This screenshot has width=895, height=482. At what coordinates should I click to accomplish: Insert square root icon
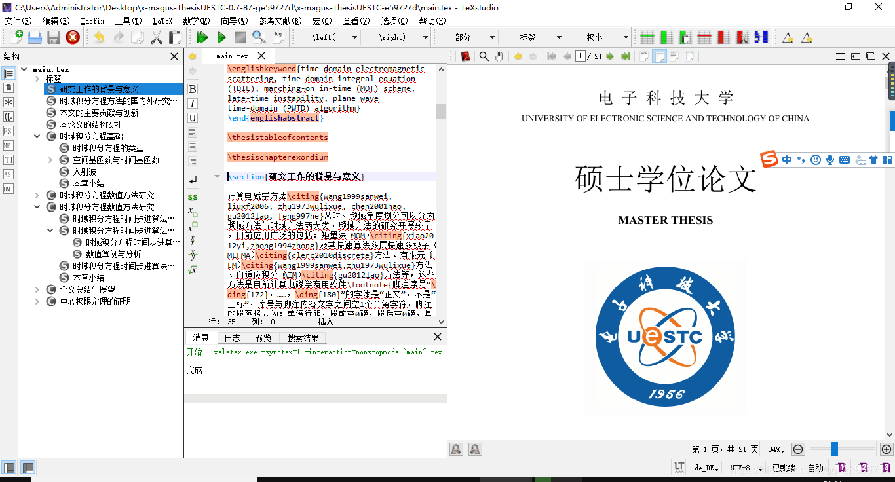[x=193, y=269]
